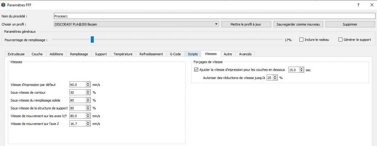The image size is (377, 146).
Task: Click stepper for X/Y axes movement speed
Action: pyautogui.click(x=88, y=116)
